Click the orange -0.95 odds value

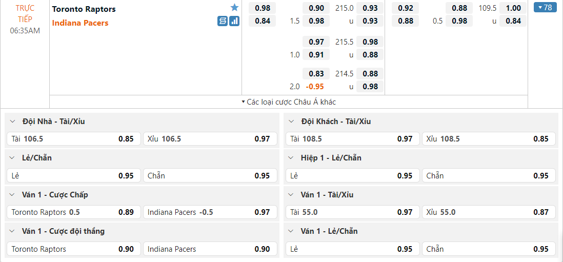(315, 87)
